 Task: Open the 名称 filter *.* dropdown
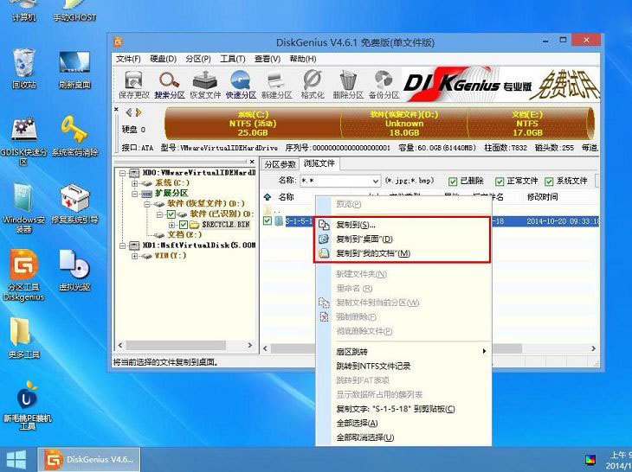point(375,181)
